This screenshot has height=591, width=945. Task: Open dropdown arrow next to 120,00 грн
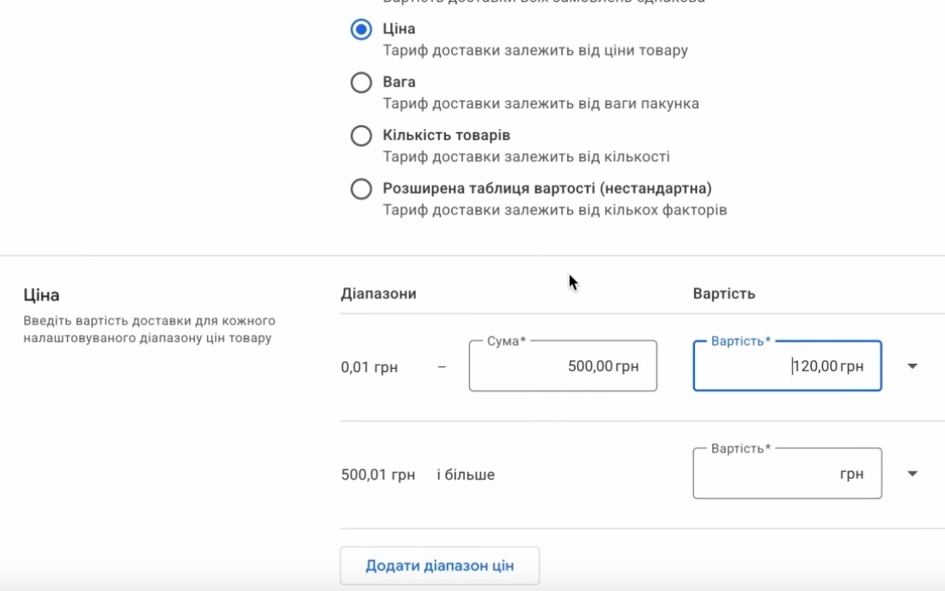[912, 366]
